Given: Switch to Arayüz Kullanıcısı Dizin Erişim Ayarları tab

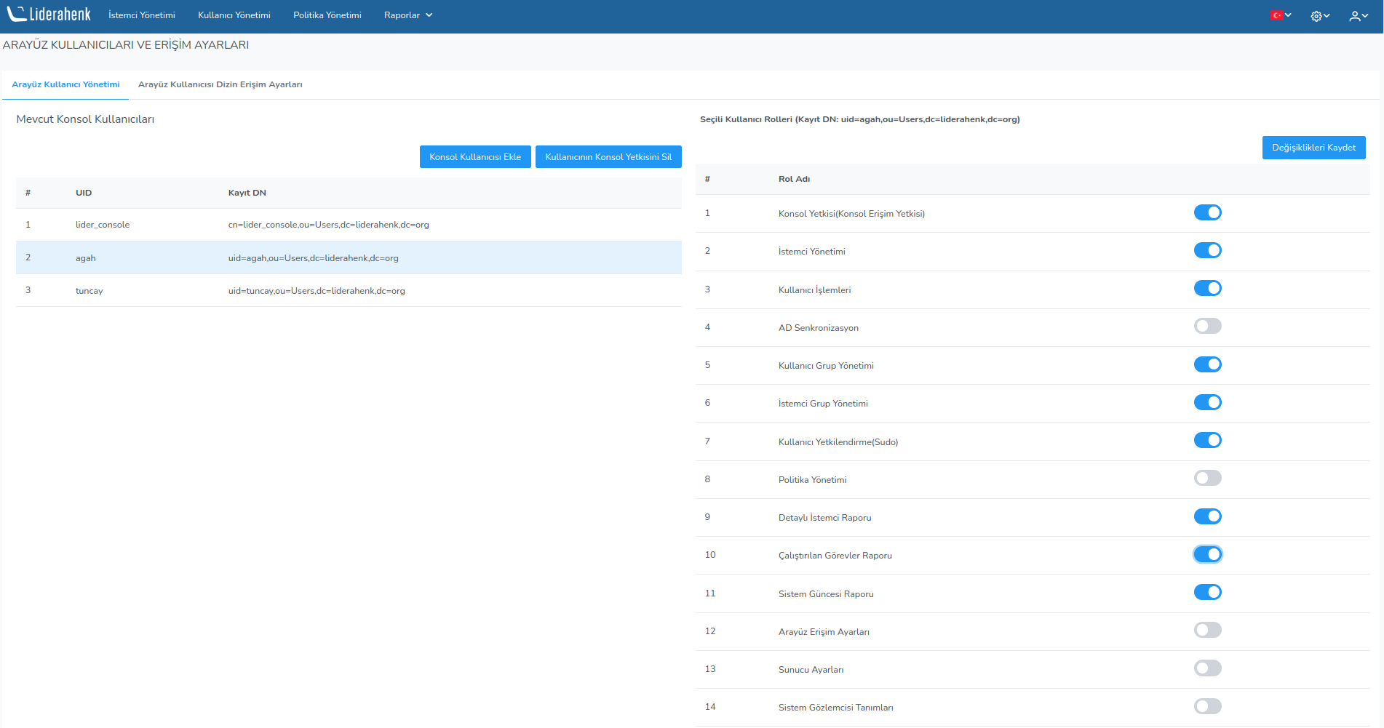Looking at the screenshot, I should pos(220,84).
